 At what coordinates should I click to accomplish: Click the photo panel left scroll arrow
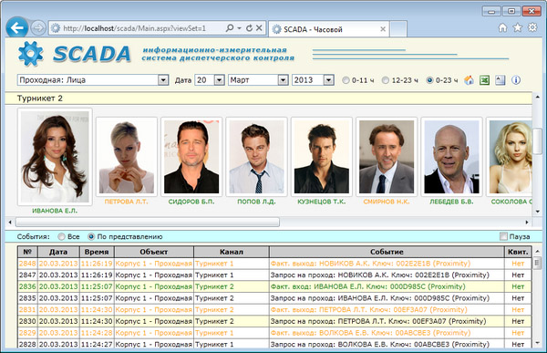coord(10,222)
